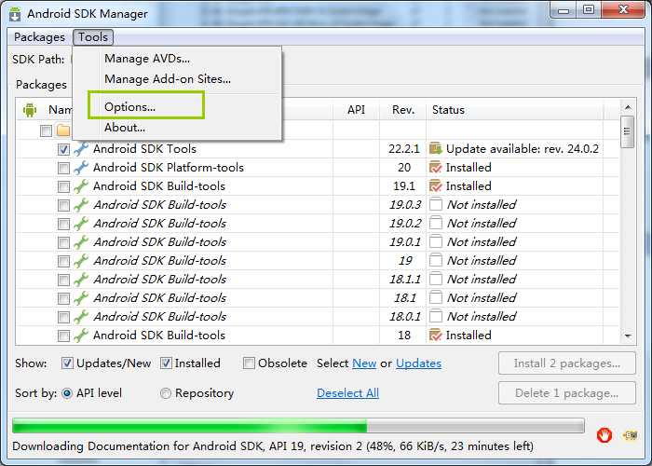The image size is (652, 466).
Task: Tick checkbox for Build-tools rev 18.1
Action: click(63, 299)
